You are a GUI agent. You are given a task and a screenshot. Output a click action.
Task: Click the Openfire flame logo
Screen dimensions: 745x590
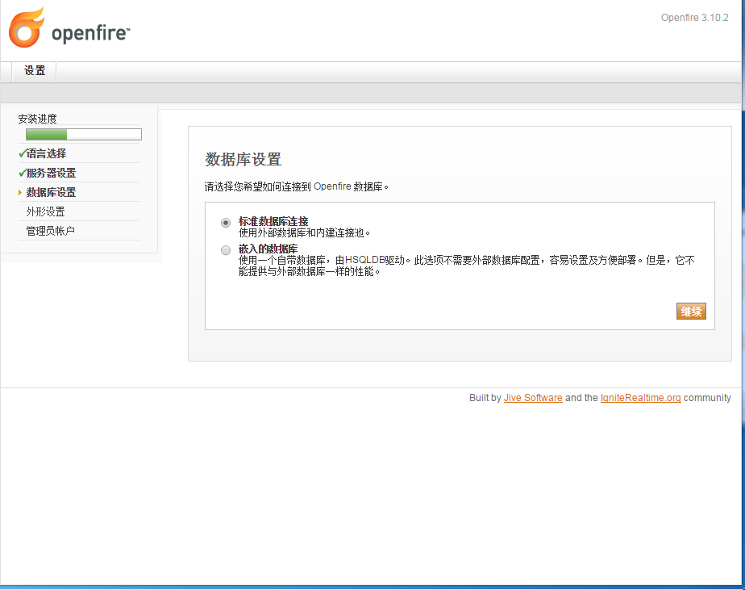[27, 27]
